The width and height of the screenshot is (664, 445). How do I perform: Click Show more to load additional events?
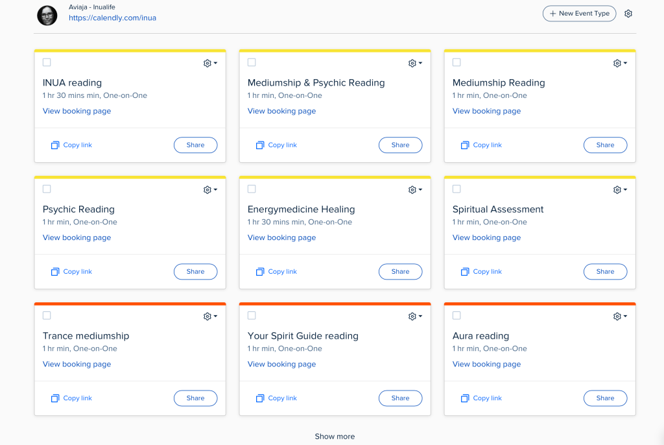335,437
